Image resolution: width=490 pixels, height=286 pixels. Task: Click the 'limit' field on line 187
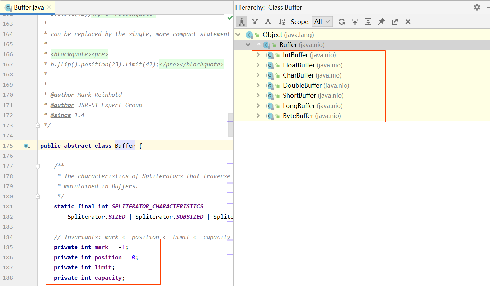tap(103, 267)
